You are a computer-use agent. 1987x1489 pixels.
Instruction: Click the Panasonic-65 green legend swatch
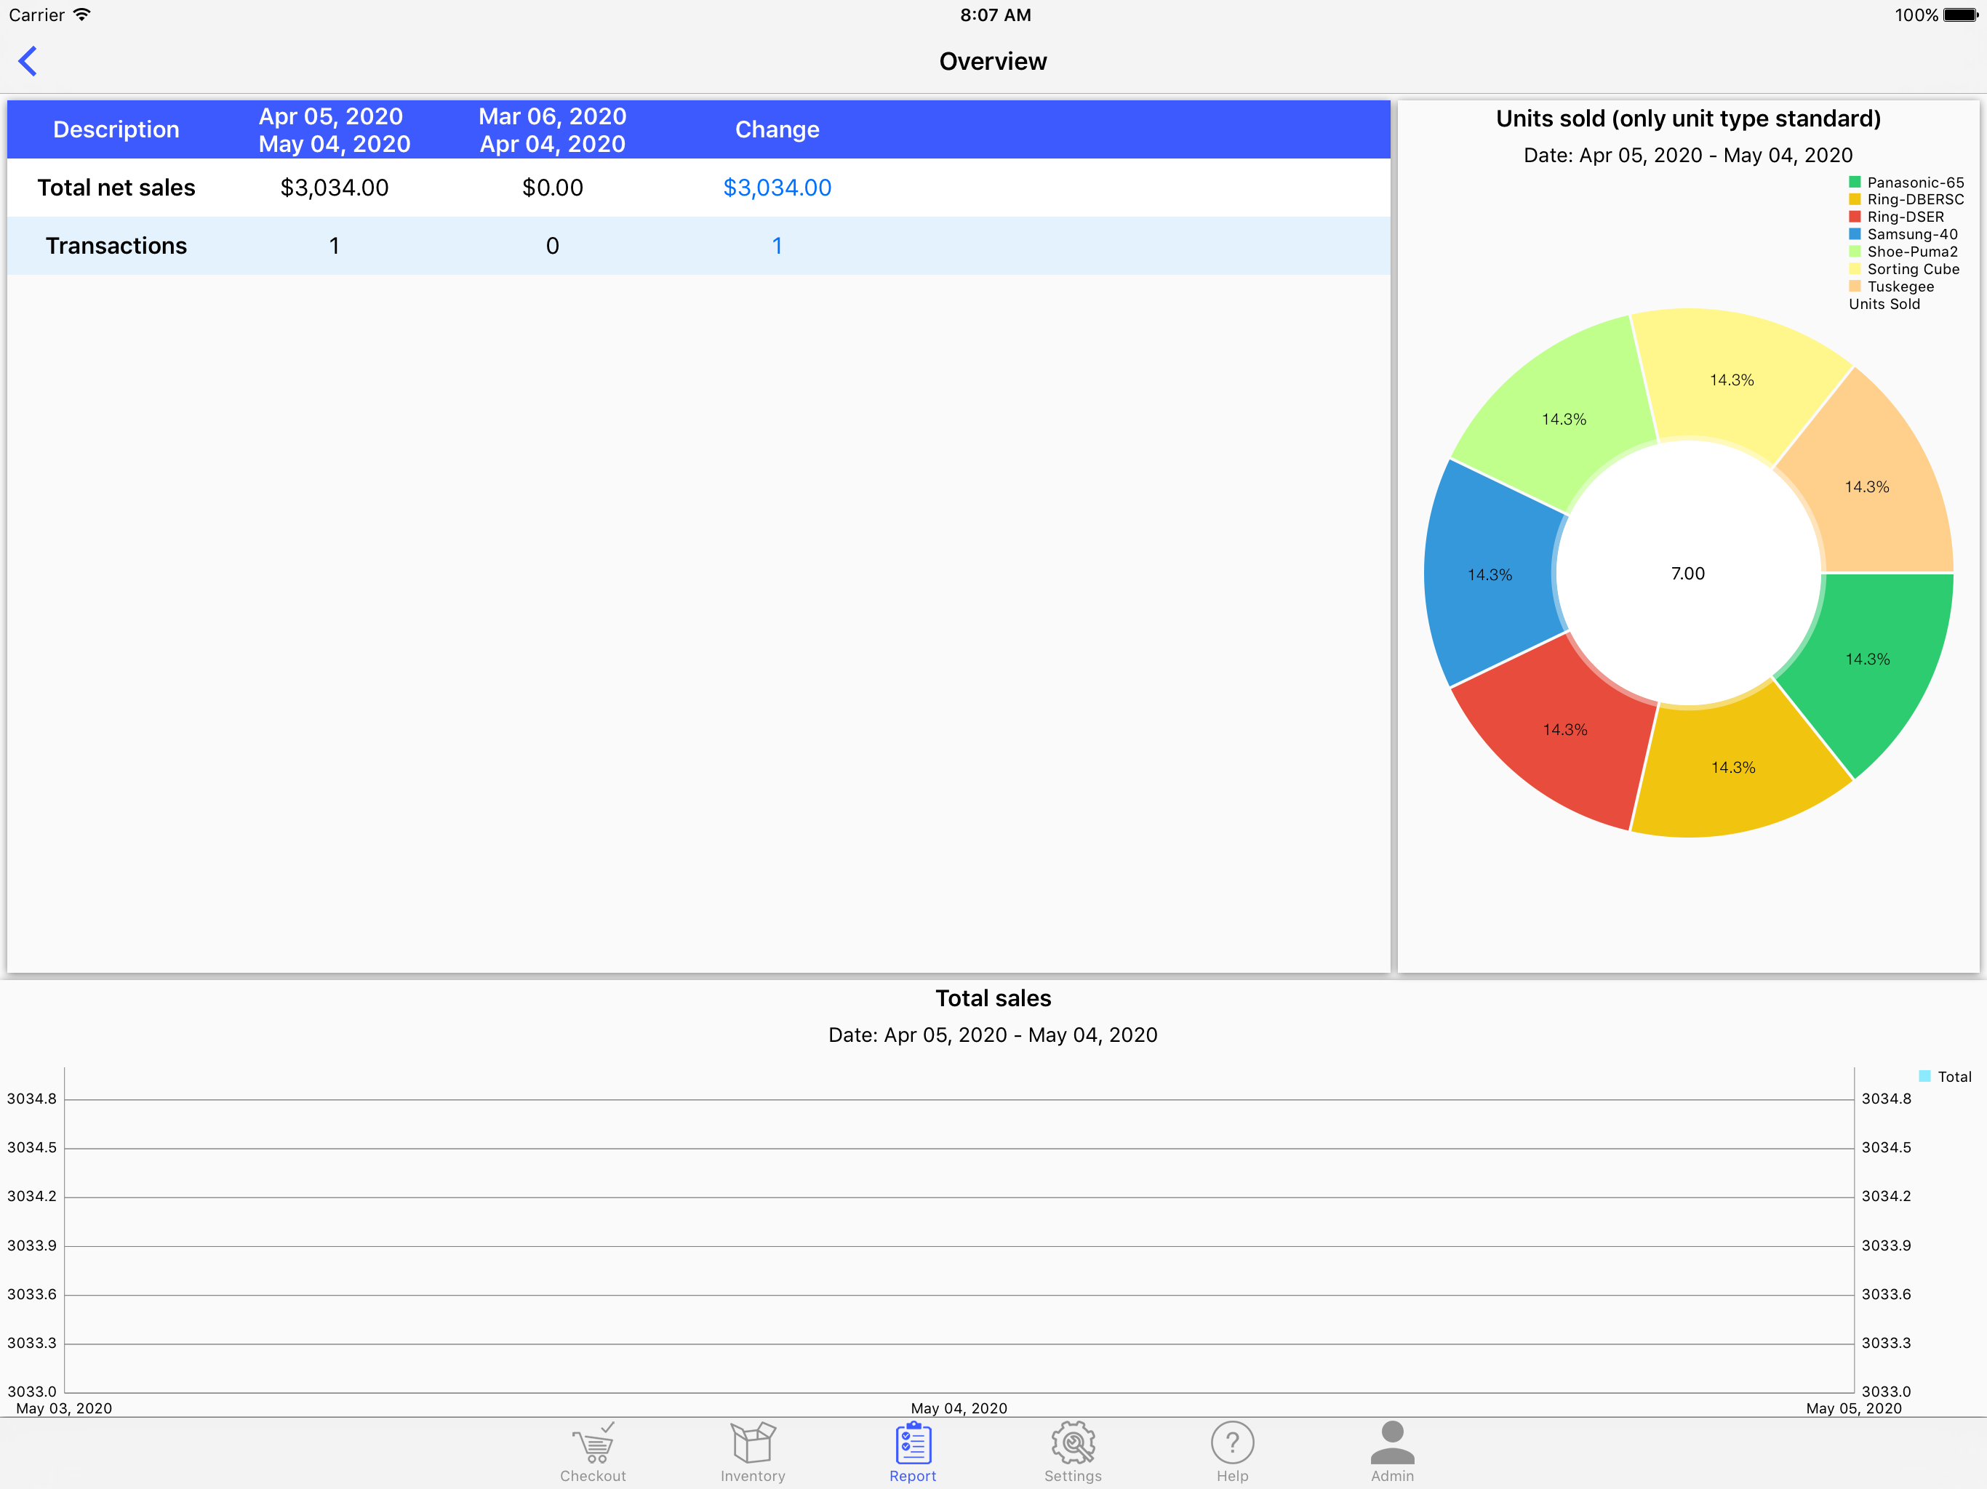pyautogui.click(x=1855, y=182)
